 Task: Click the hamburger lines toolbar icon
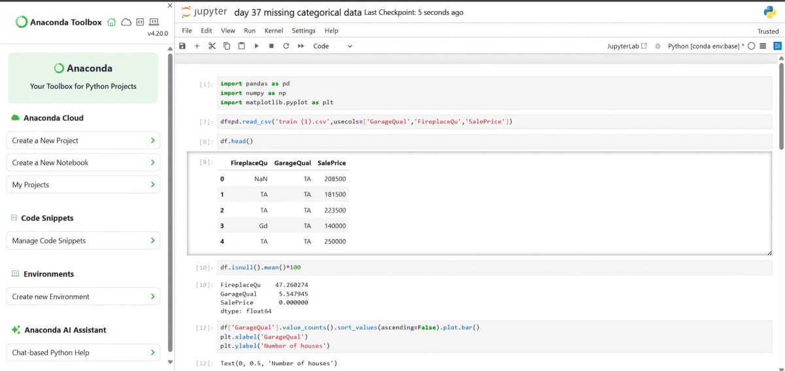point(763,46)
